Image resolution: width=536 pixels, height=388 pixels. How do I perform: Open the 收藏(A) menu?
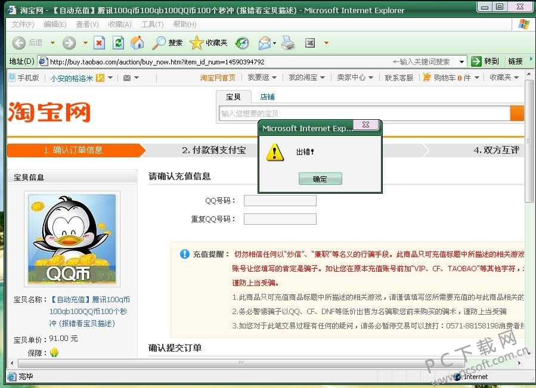point(120,24)
